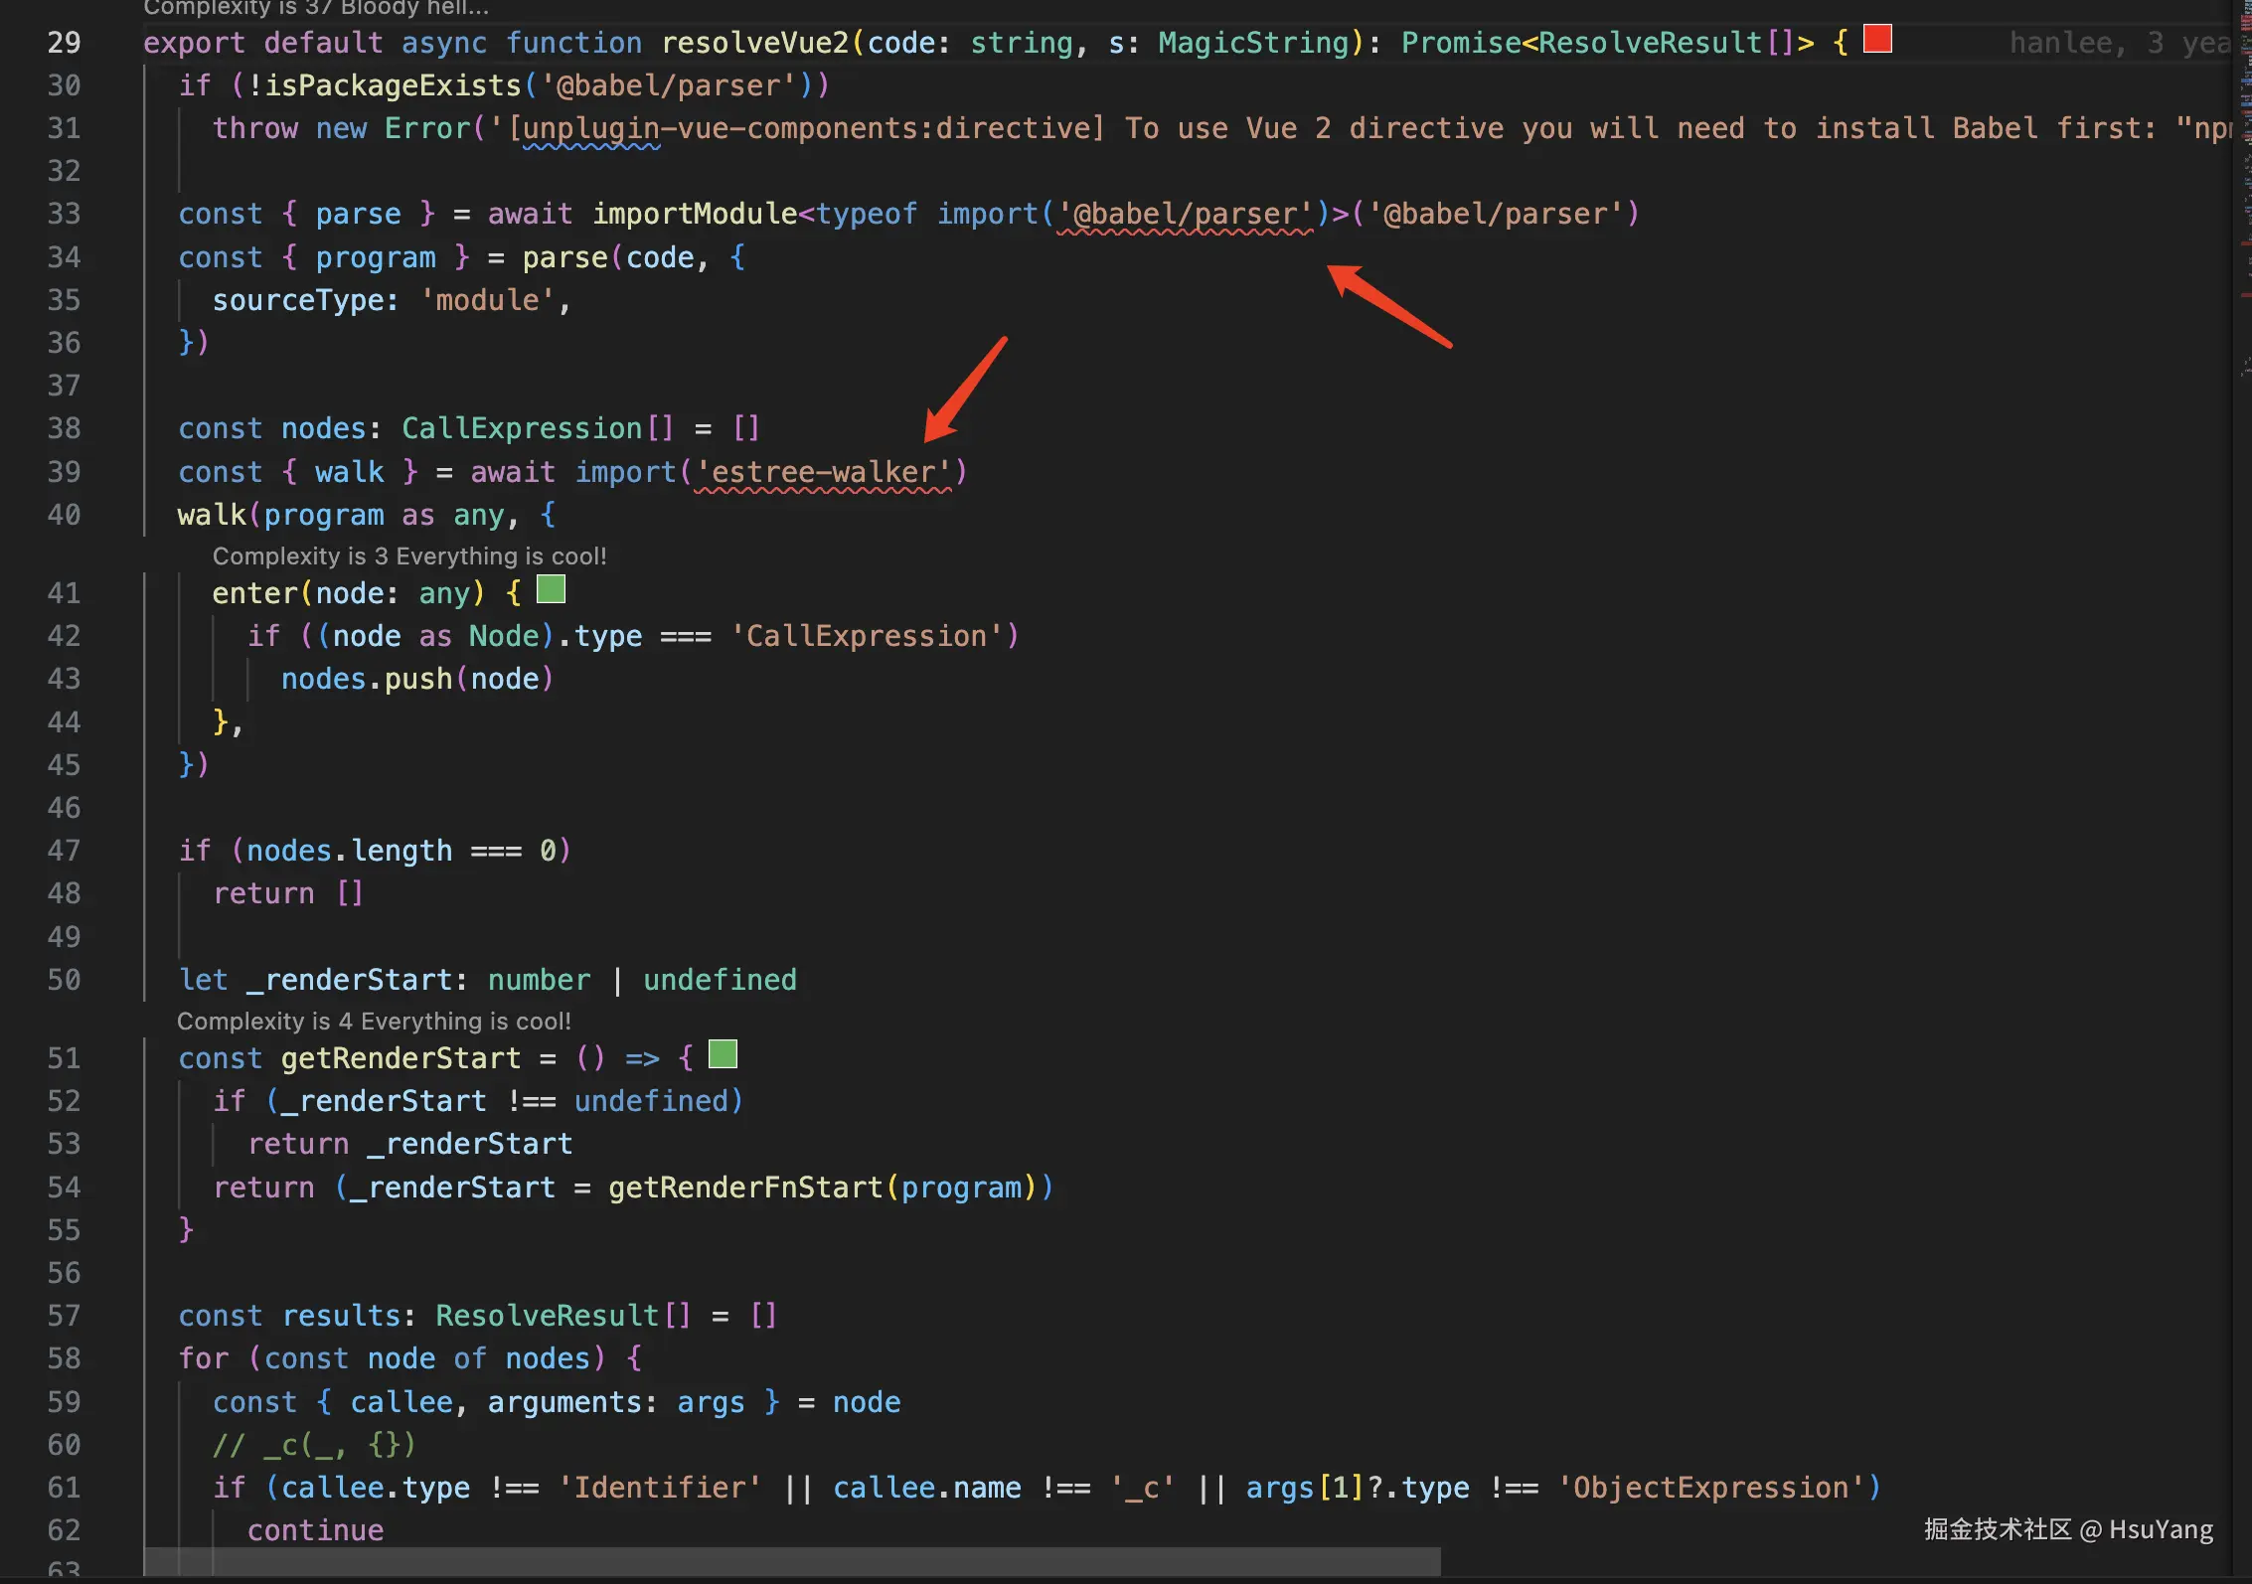Click the 'Complexity is 37 Bloody hell' code lens
The image size is (2252, 1584).
tap(316, 8)
